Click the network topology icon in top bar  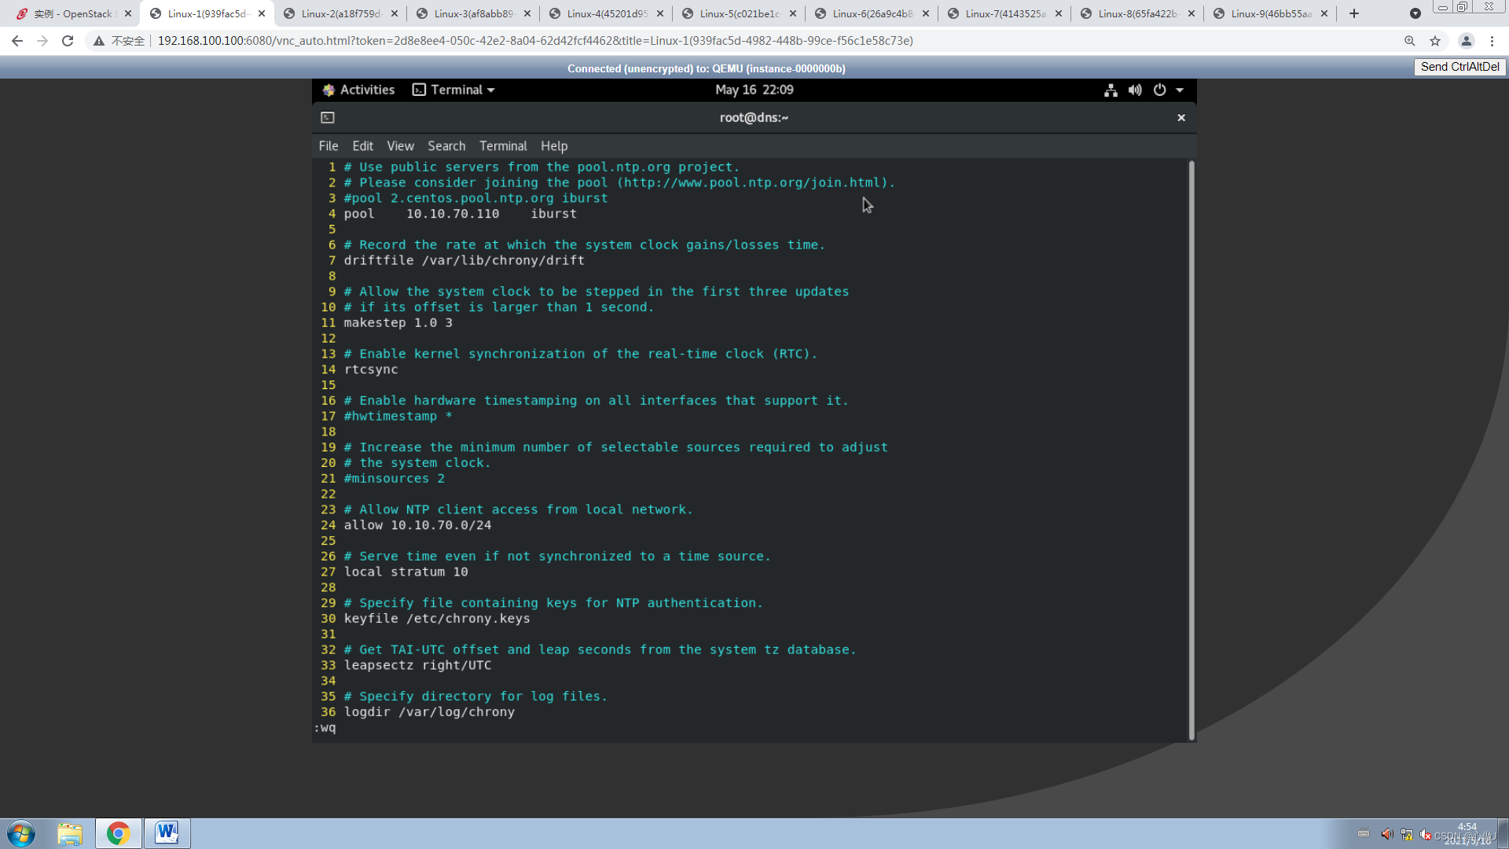click(x=1111, y=90)
